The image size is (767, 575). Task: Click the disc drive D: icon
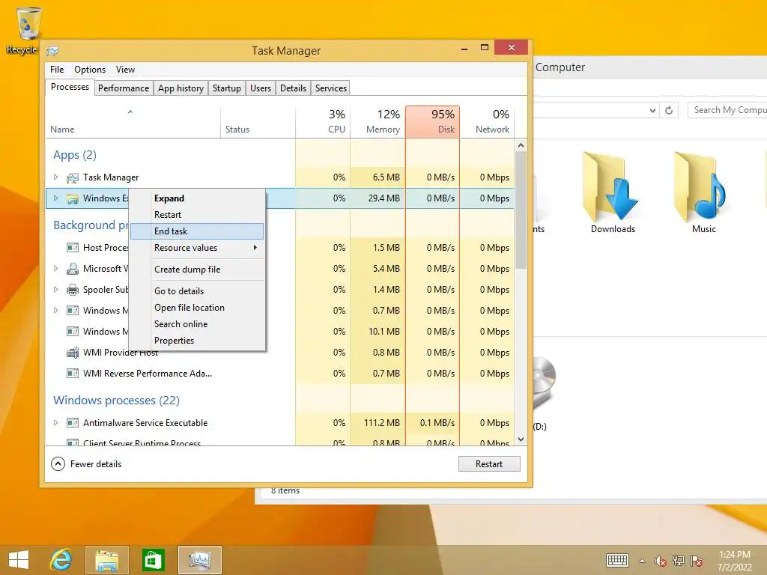544,384
